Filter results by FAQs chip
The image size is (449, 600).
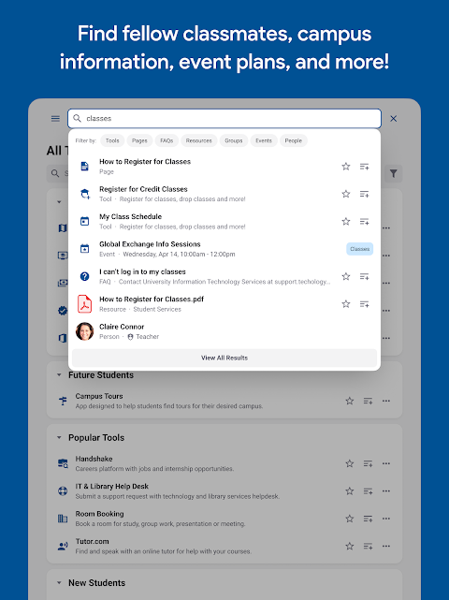coord(167,140)
